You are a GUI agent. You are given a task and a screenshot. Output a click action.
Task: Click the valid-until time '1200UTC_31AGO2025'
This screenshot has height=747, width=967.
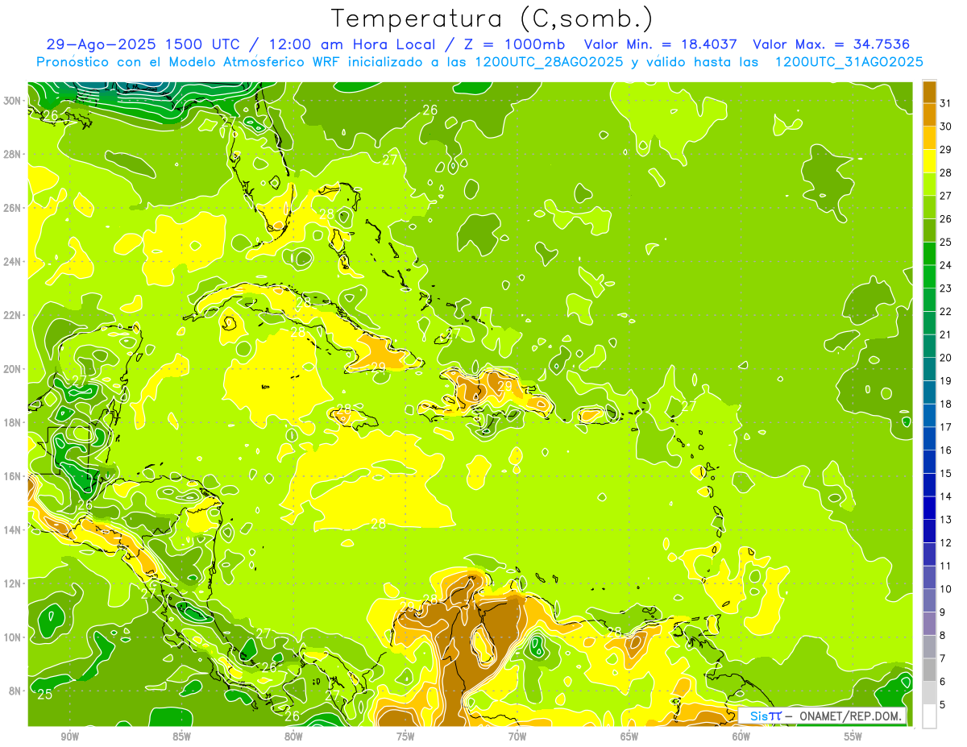[x=849, y=62]
